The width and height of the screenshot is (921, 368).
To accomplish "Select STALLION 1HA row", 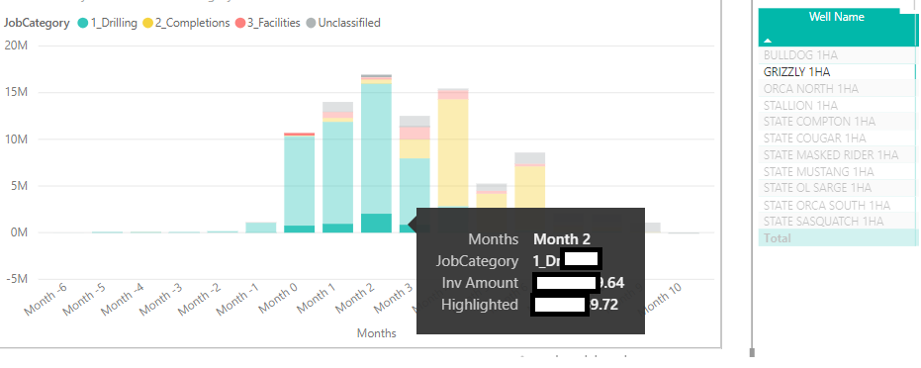I will pos(837,106).
